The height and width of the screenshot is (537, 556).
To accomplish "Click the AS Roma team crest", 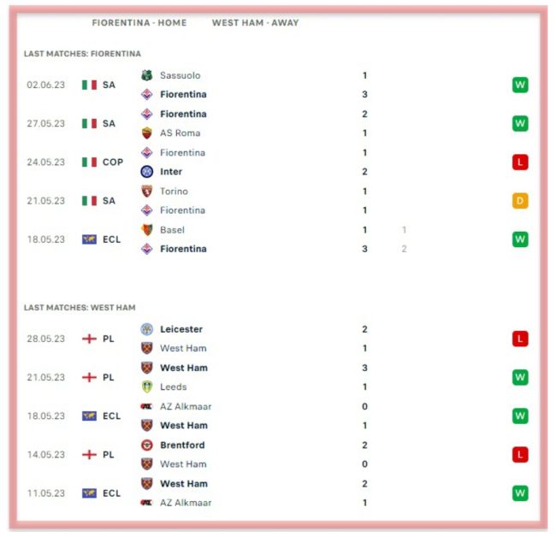I will (146, 133).
